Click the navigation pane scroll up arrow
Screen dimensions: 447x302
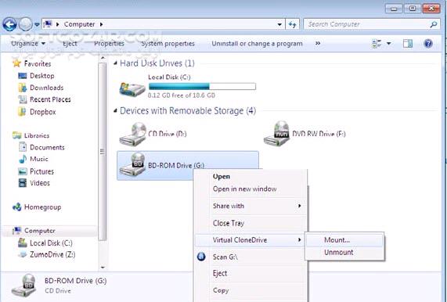(x=103, y=59)
